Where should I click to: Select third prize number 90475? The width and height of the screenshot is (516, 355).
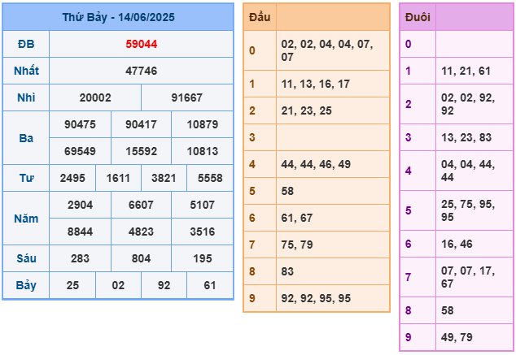pyautogui.click(x=80, y=124)
